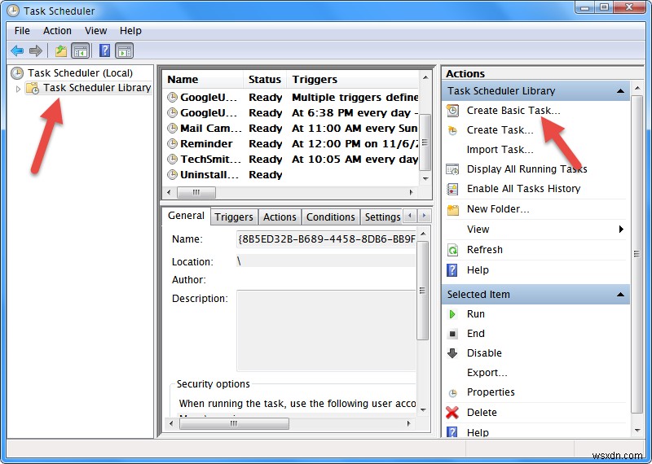Image resolution: width=652 pixels, height=464 pixels.
Task: Click Create Basic Task... action
Action: click(x=513, y=111)
